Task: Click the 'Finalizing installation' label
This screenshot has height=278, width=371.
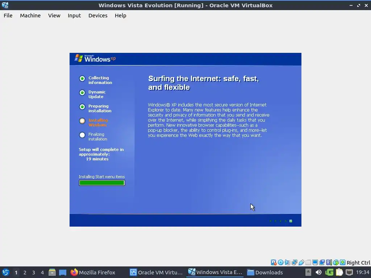Action: pyautogui.click(x=98, y=136)
